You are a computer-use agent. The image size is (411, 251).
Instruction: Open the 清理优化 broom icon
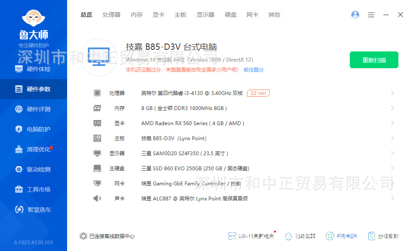pos(19,149)
